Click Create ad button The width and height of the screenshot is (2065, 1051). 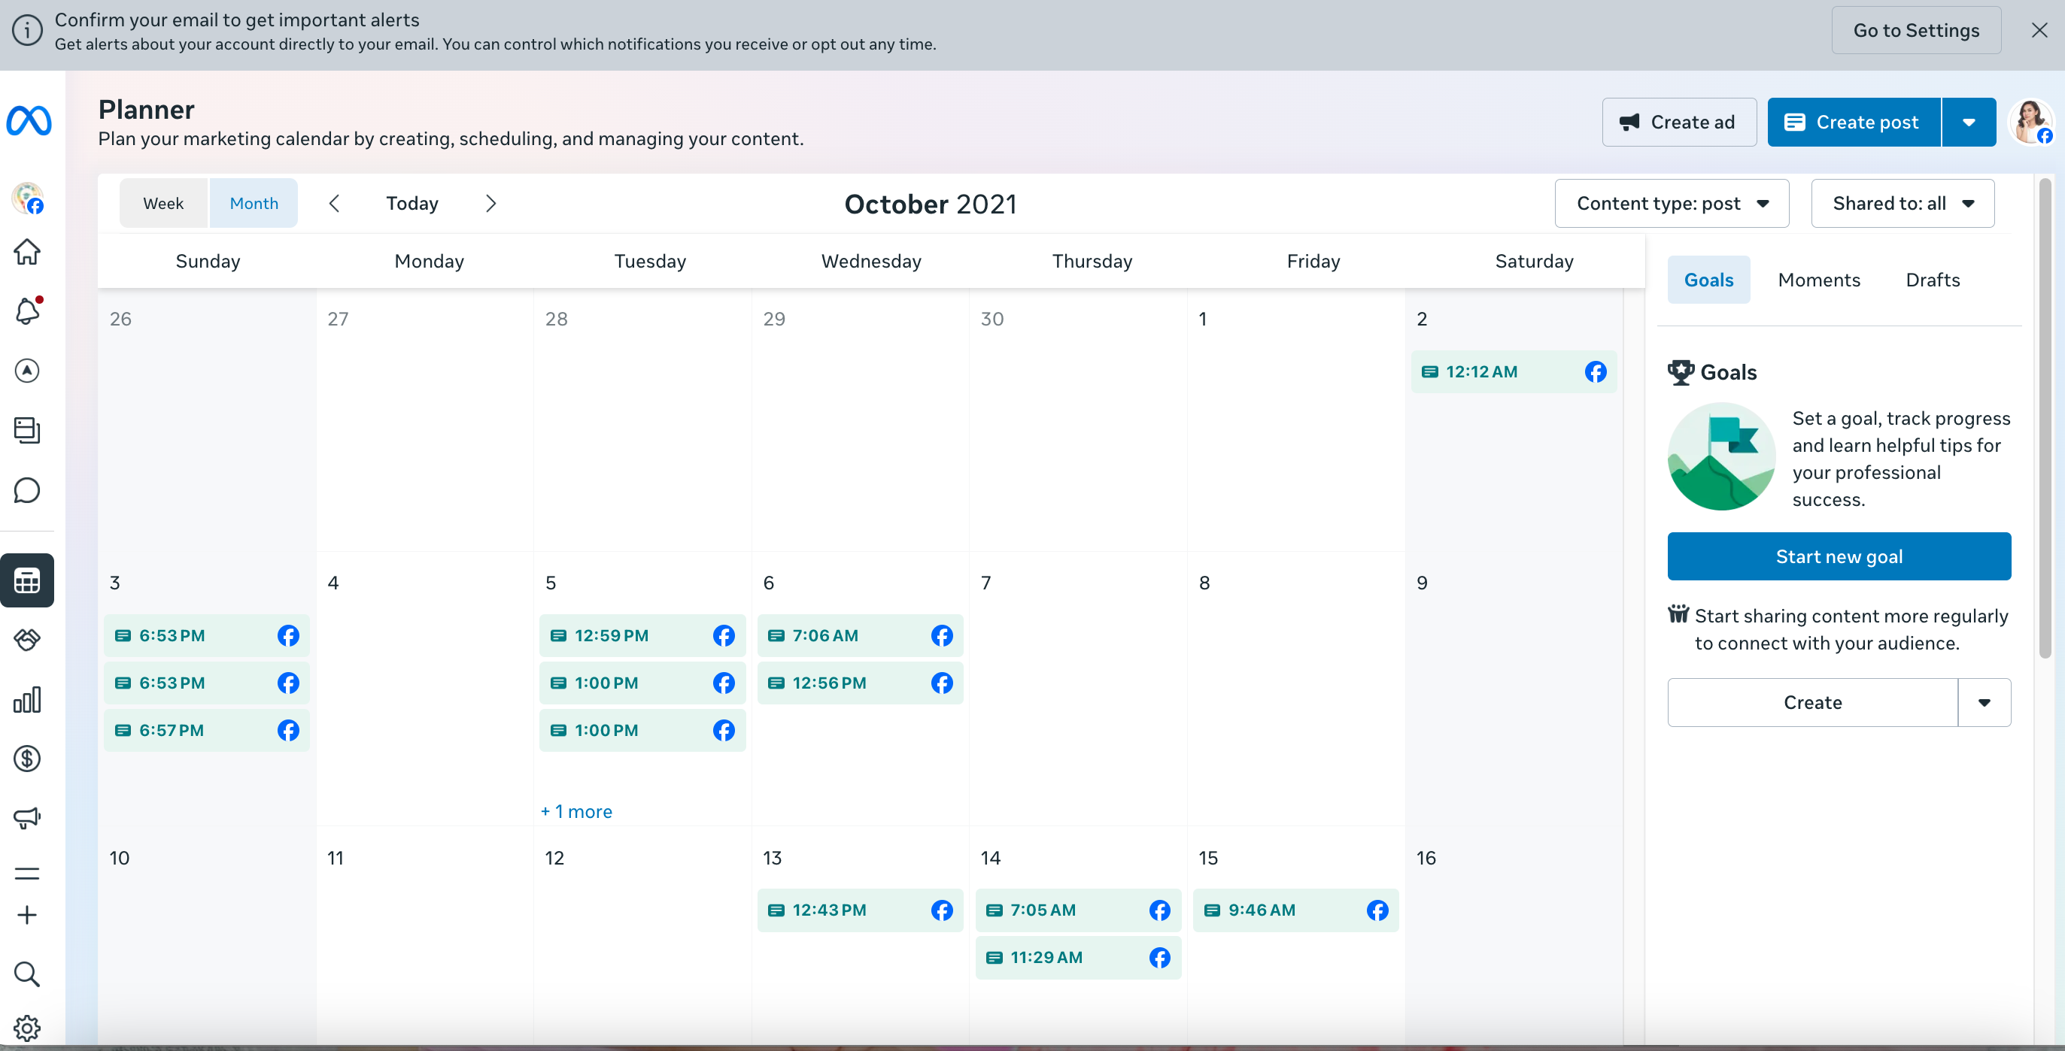tap(1678, 122)
